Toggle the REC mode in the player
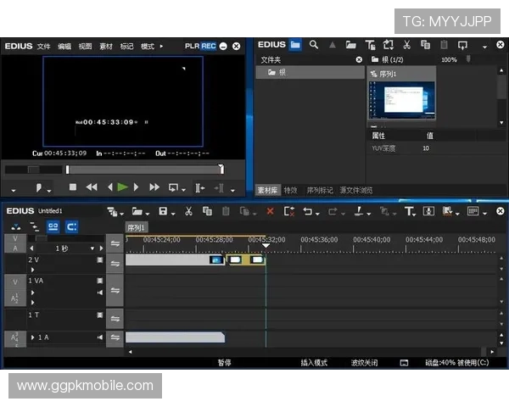The height and width of the screenshot is (407, 509). click(209, 46)
